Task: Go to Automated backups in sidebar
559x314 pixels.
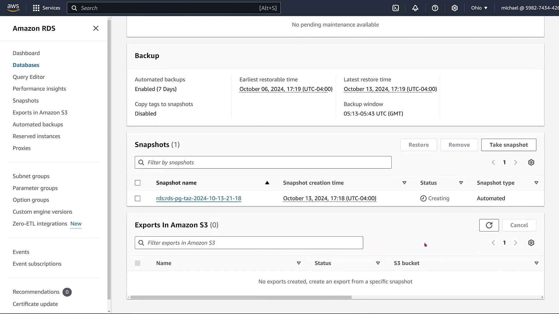Action: 38,124
